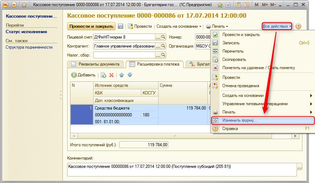Expand the Создать на основании dropdown
Screen dimensions: 315x183
[x=179, y=26]
